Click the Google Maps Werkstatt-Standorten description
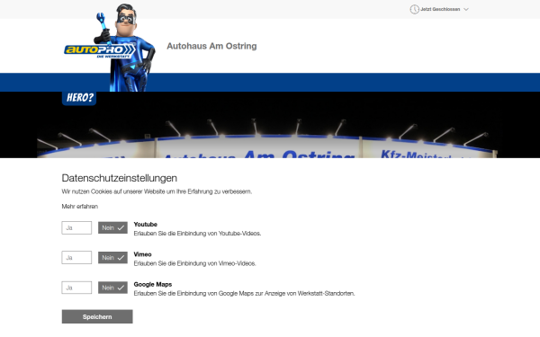The height and width of the screenshot is (337, 540). 244,293
